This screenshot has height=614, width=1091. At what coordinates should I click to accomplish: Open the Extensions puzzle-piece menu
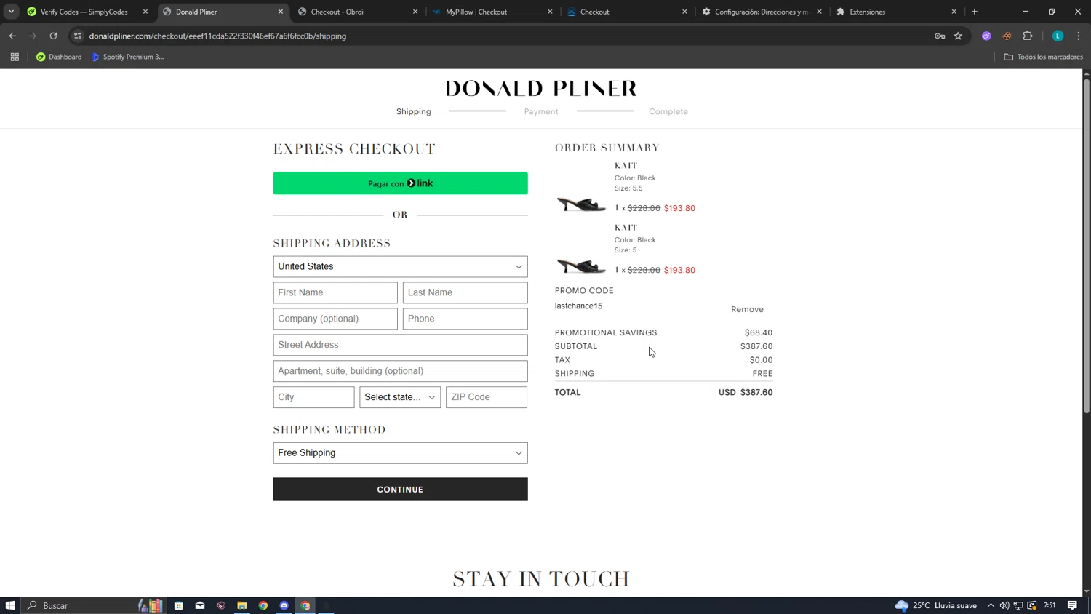pyautogui.click(x=1028, y=36)
